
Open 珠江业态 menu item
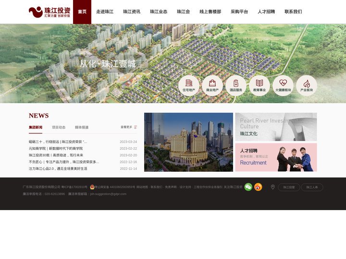click(159, 12)
